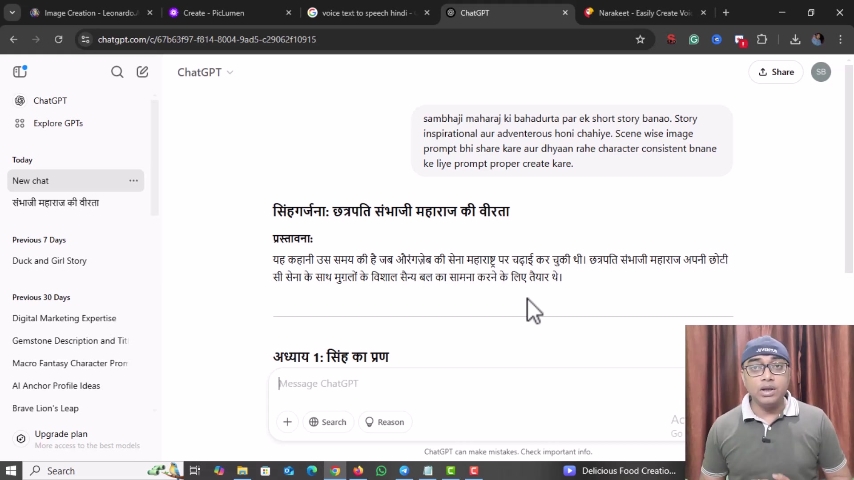The image size is (854, 480).
Task: Open the SB profile avatar
Action: pos(821,72)
